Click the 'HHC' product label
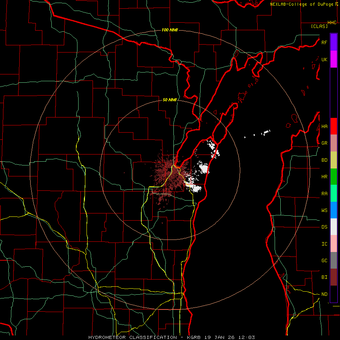This screenshot has width=340, height=340. 332,23
